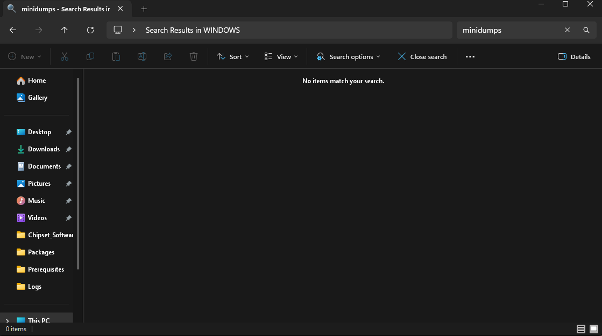Unpin Desktop using its pin icon

tap(69, 132)
